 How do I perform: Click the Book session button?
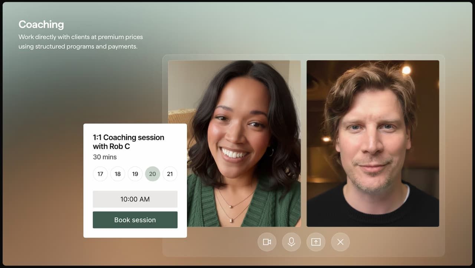(135, 220)
